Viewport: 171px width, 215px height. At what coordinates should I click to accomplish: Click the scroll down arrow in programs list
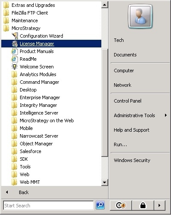(105, 183)
